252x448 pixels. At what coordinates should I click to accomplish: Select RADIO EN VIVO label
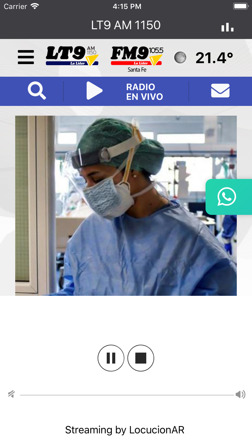click(144, 92)
